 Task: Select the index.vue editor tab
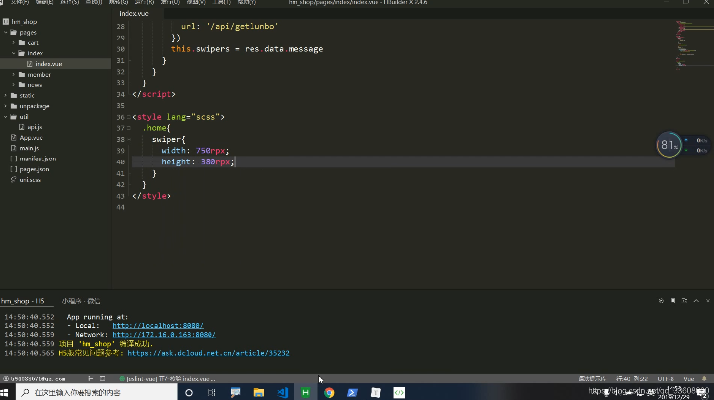pos(134,14)
